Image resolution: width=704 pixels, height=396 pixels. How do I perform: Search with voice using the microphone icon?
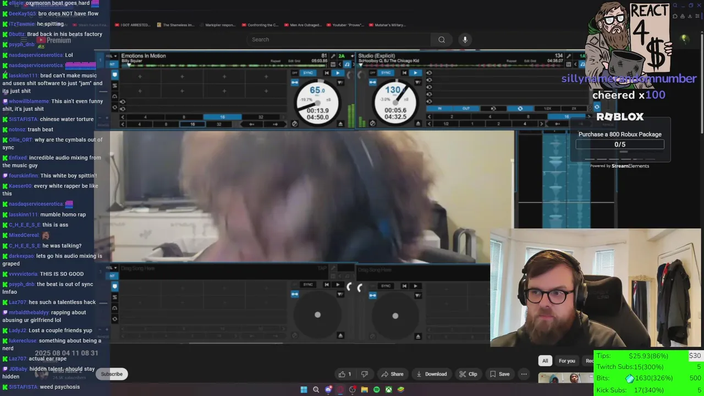(465, 40)
